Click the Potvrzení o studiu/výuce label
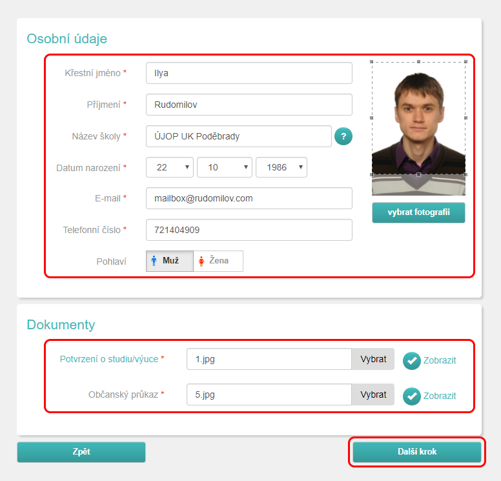This screenshot has height=481, width=501. [109, 359]
